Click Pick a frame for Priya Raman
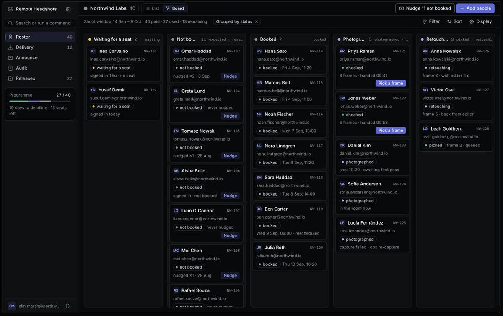Screen dimensions: 503x316 click(391, 83)
